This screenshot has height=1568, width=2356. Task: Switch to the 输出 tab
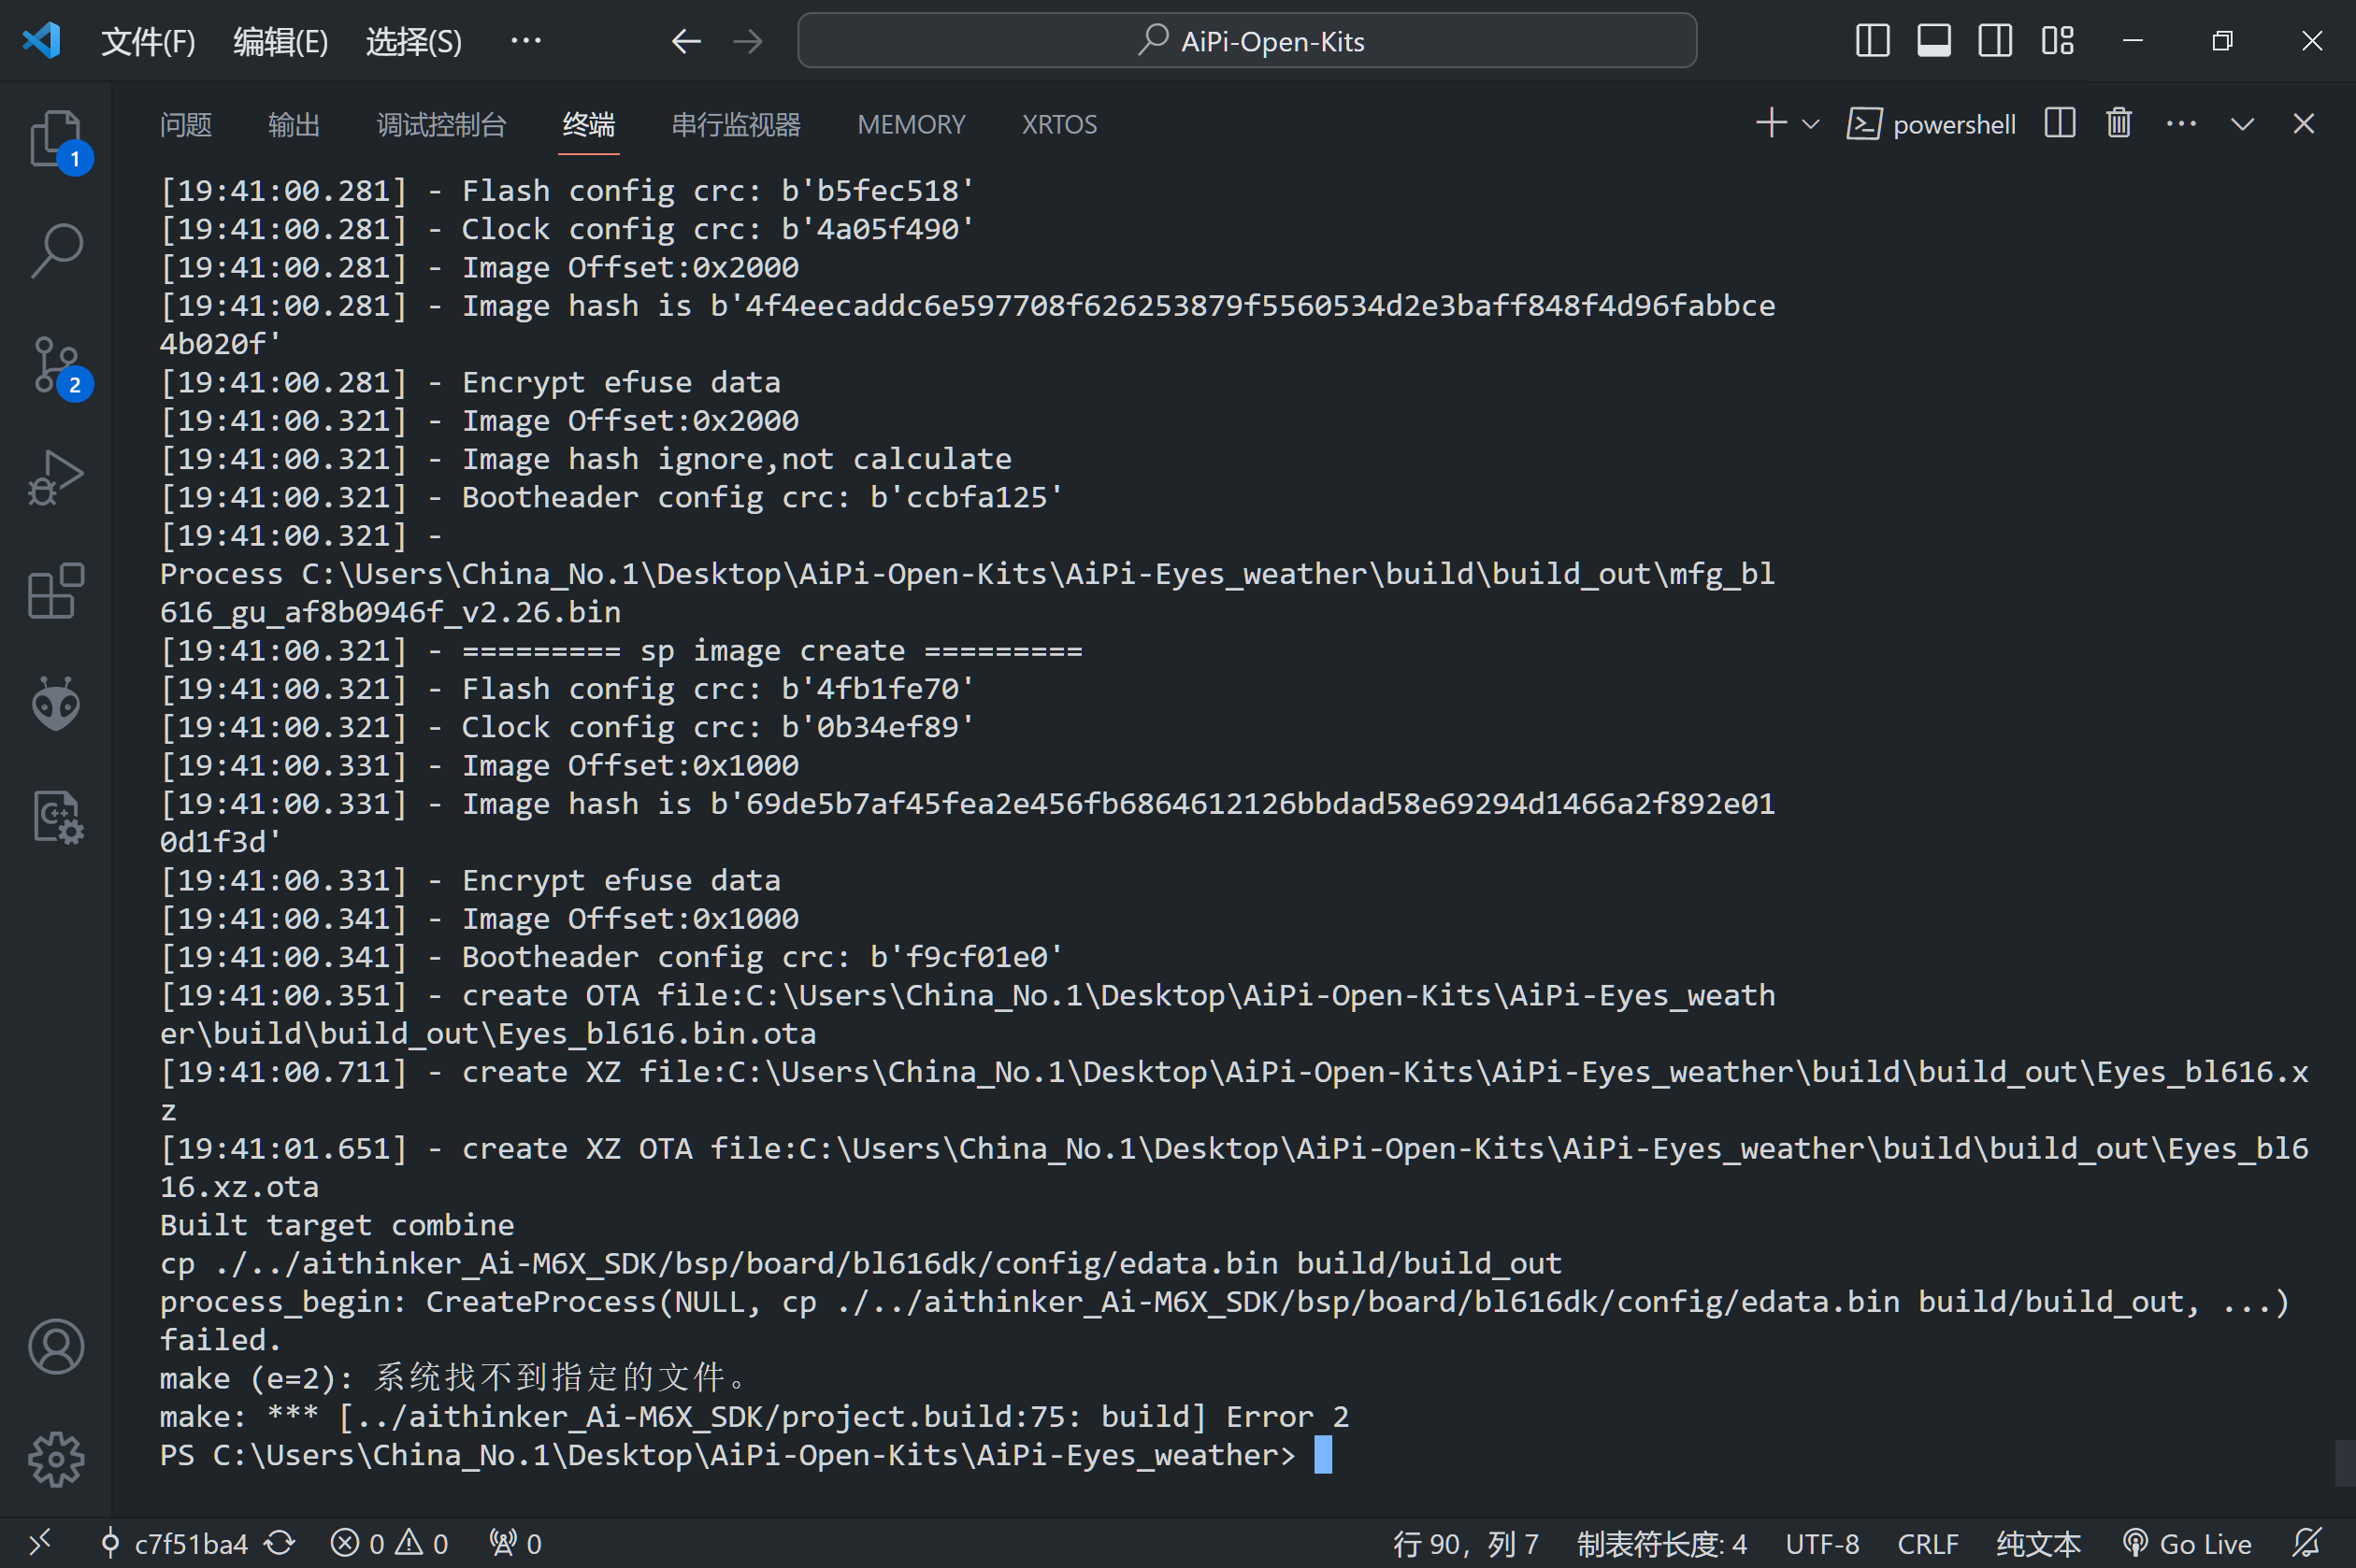click(x=294, y=124)
